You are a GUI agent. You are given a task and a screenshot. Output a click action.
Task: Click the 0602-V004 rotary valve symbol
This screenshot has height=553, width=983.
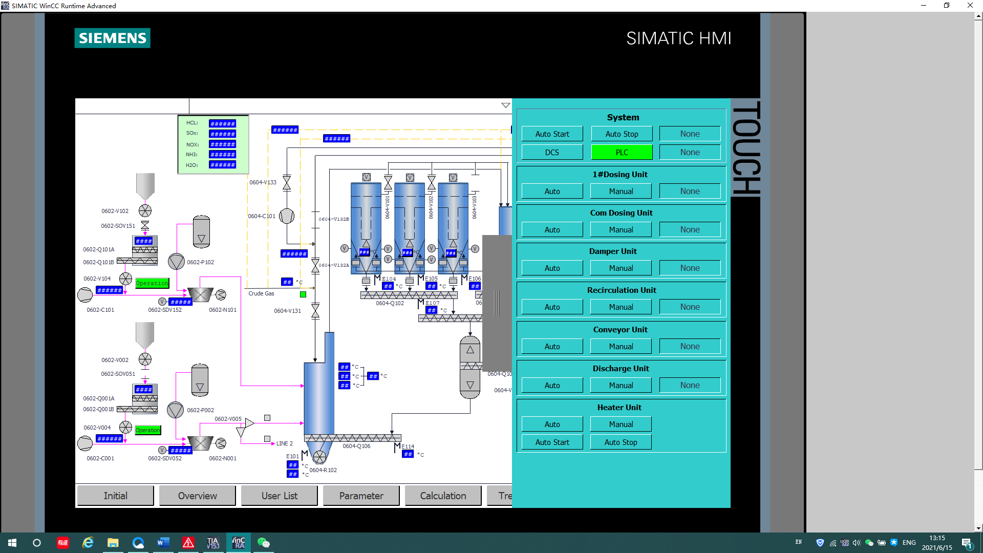coord(125,427)
